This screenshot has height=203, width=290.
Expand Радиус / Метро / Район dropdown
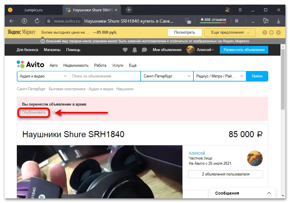(x=220, y=76)
